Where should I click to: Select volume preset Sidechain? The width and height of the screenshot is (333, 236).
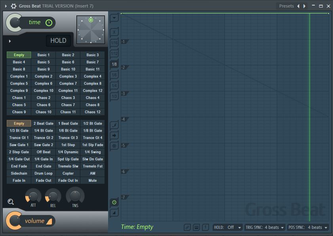[19, 173]
